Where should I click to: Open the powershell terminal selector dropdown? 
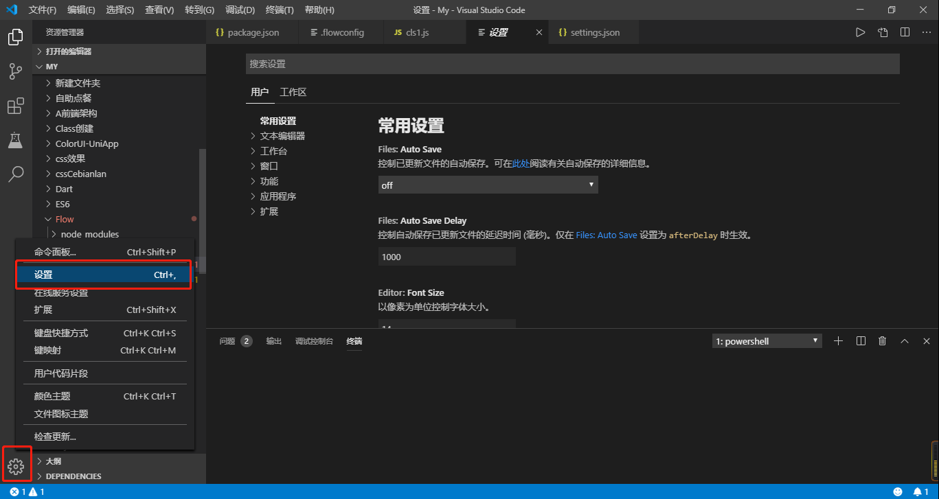point(767,341)
